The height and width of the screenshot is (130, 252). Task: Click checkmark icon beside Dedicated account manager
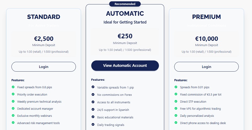click(x=13, y=109)
